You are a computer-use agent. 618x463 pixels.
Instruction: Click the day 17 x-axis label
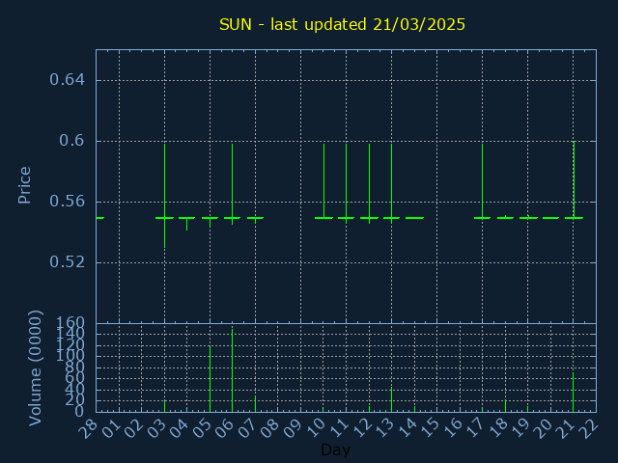pos(474,428)
